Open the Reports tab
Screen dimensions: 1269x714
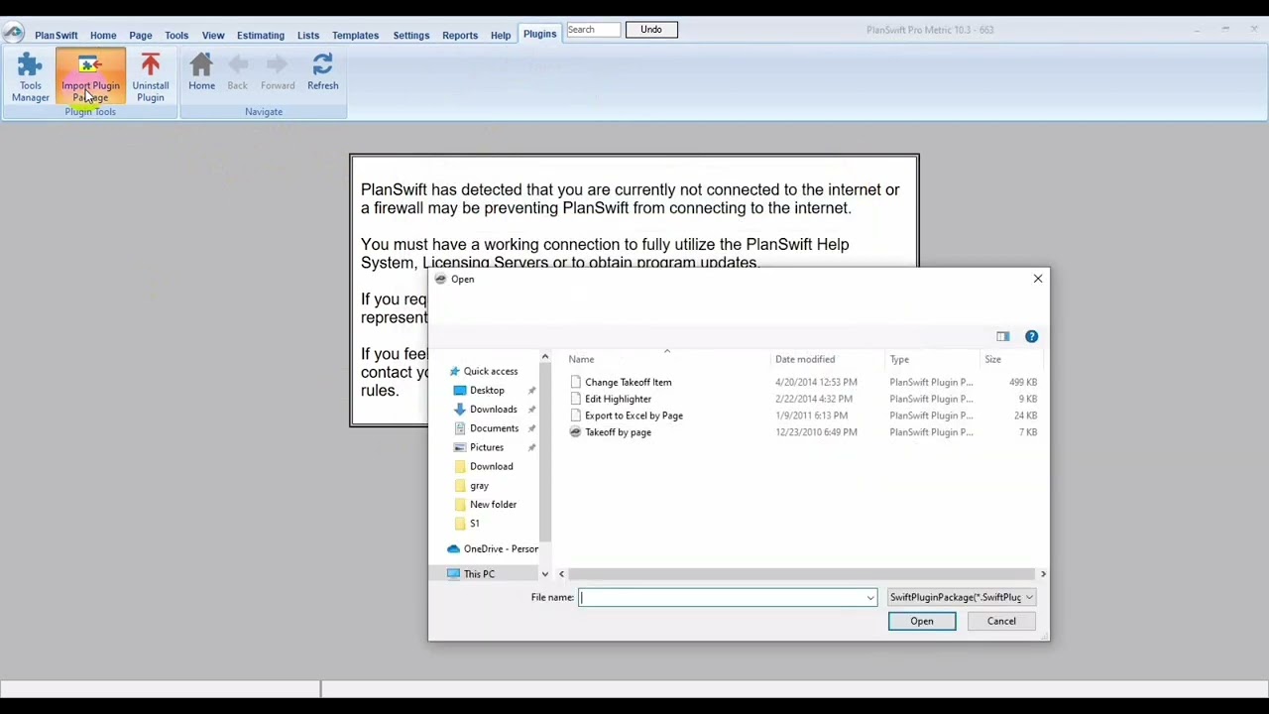(x=459, y=36)
